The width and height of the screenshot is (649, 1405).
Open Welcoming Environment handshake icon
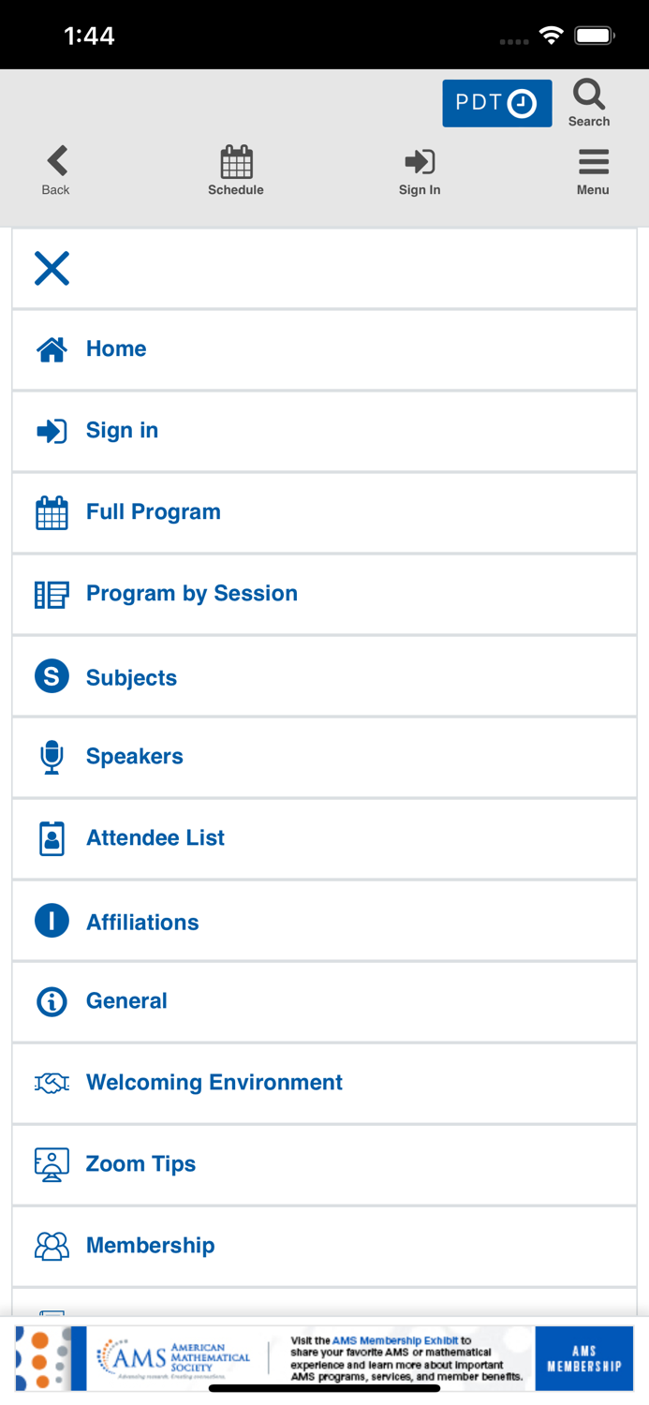tap(52, 1083)
